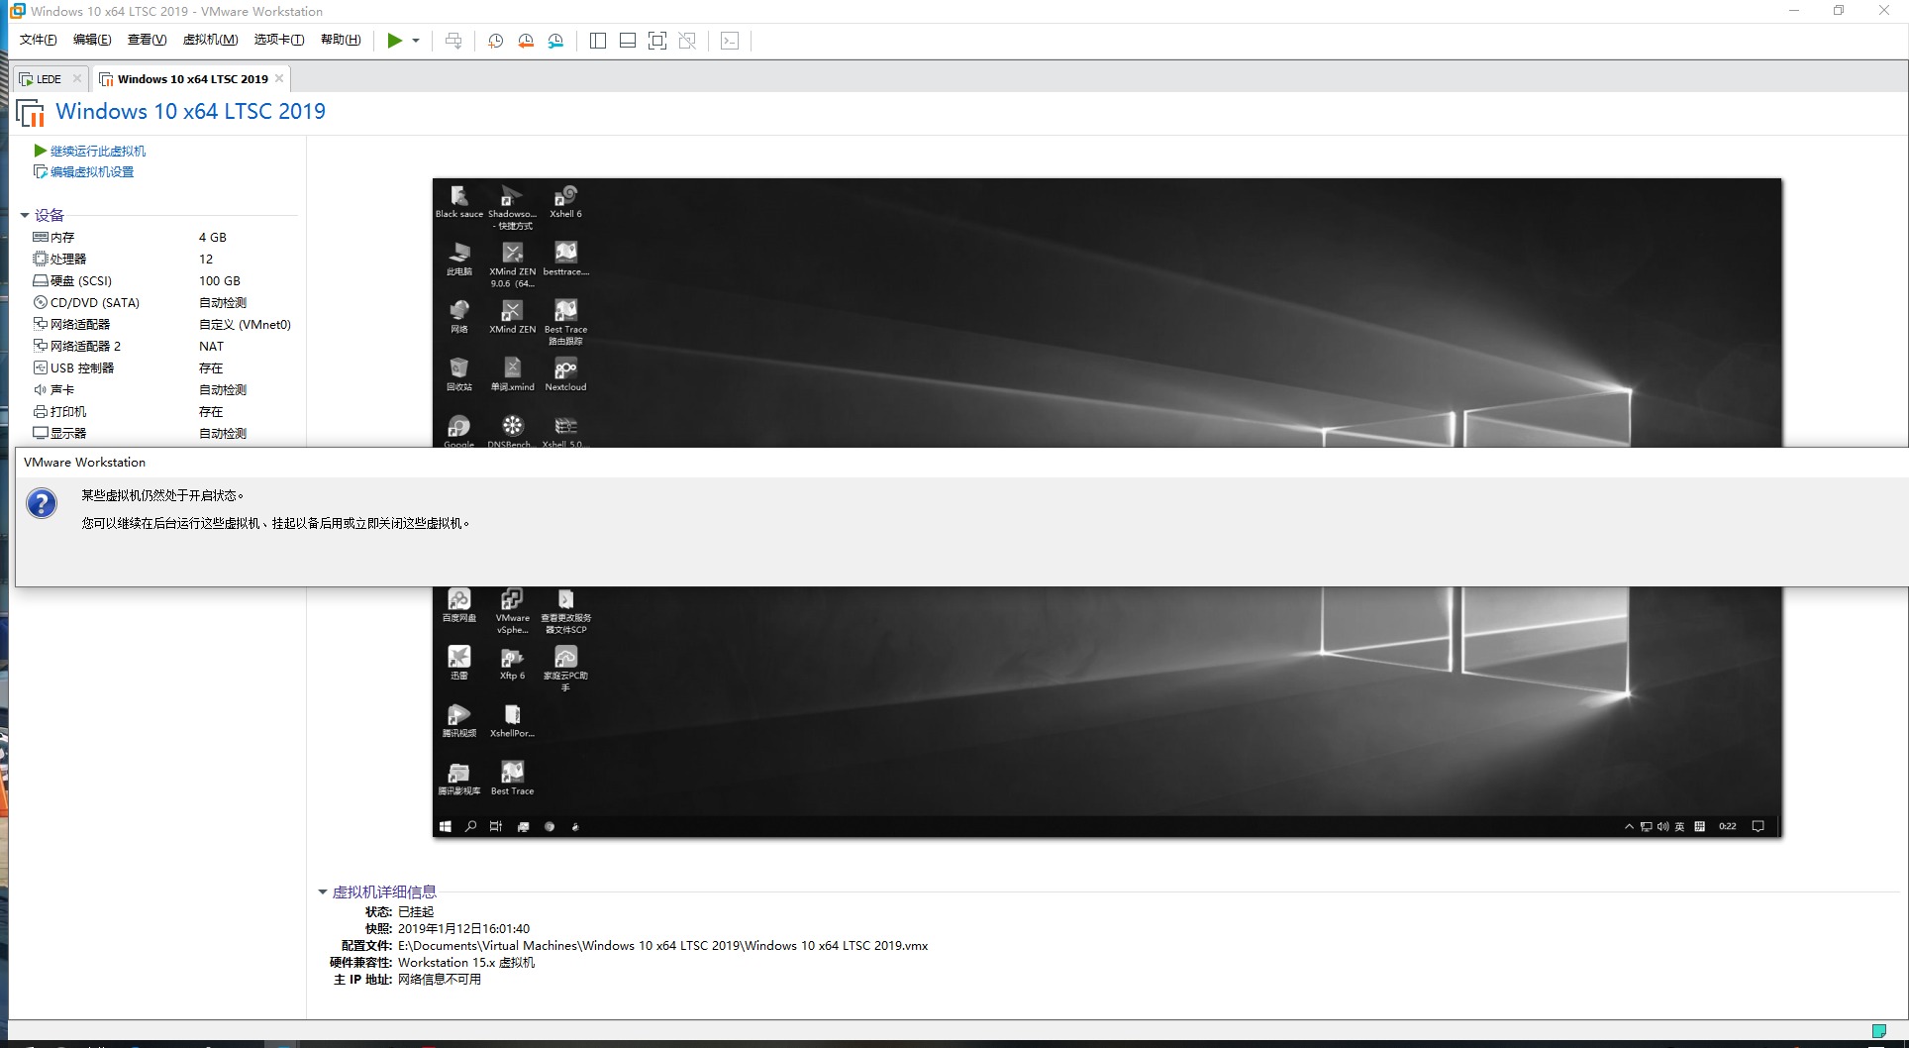Select the 声卡 device row

click(163, 390)
